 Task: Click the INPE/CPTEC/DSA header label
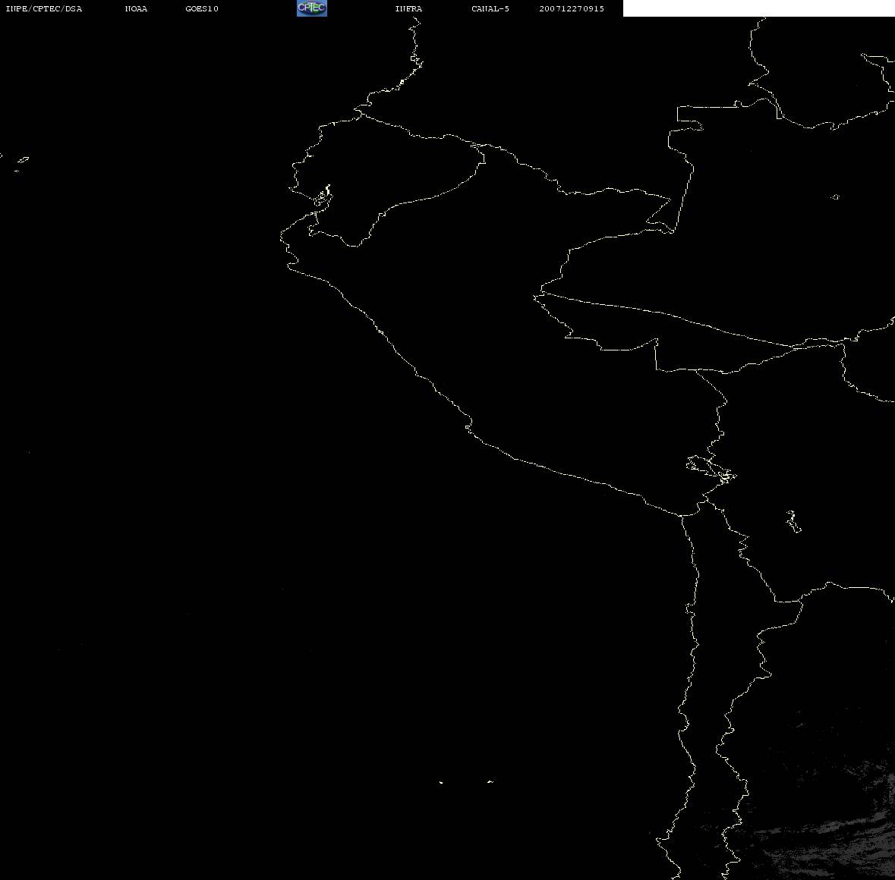[x=43, y=9]
